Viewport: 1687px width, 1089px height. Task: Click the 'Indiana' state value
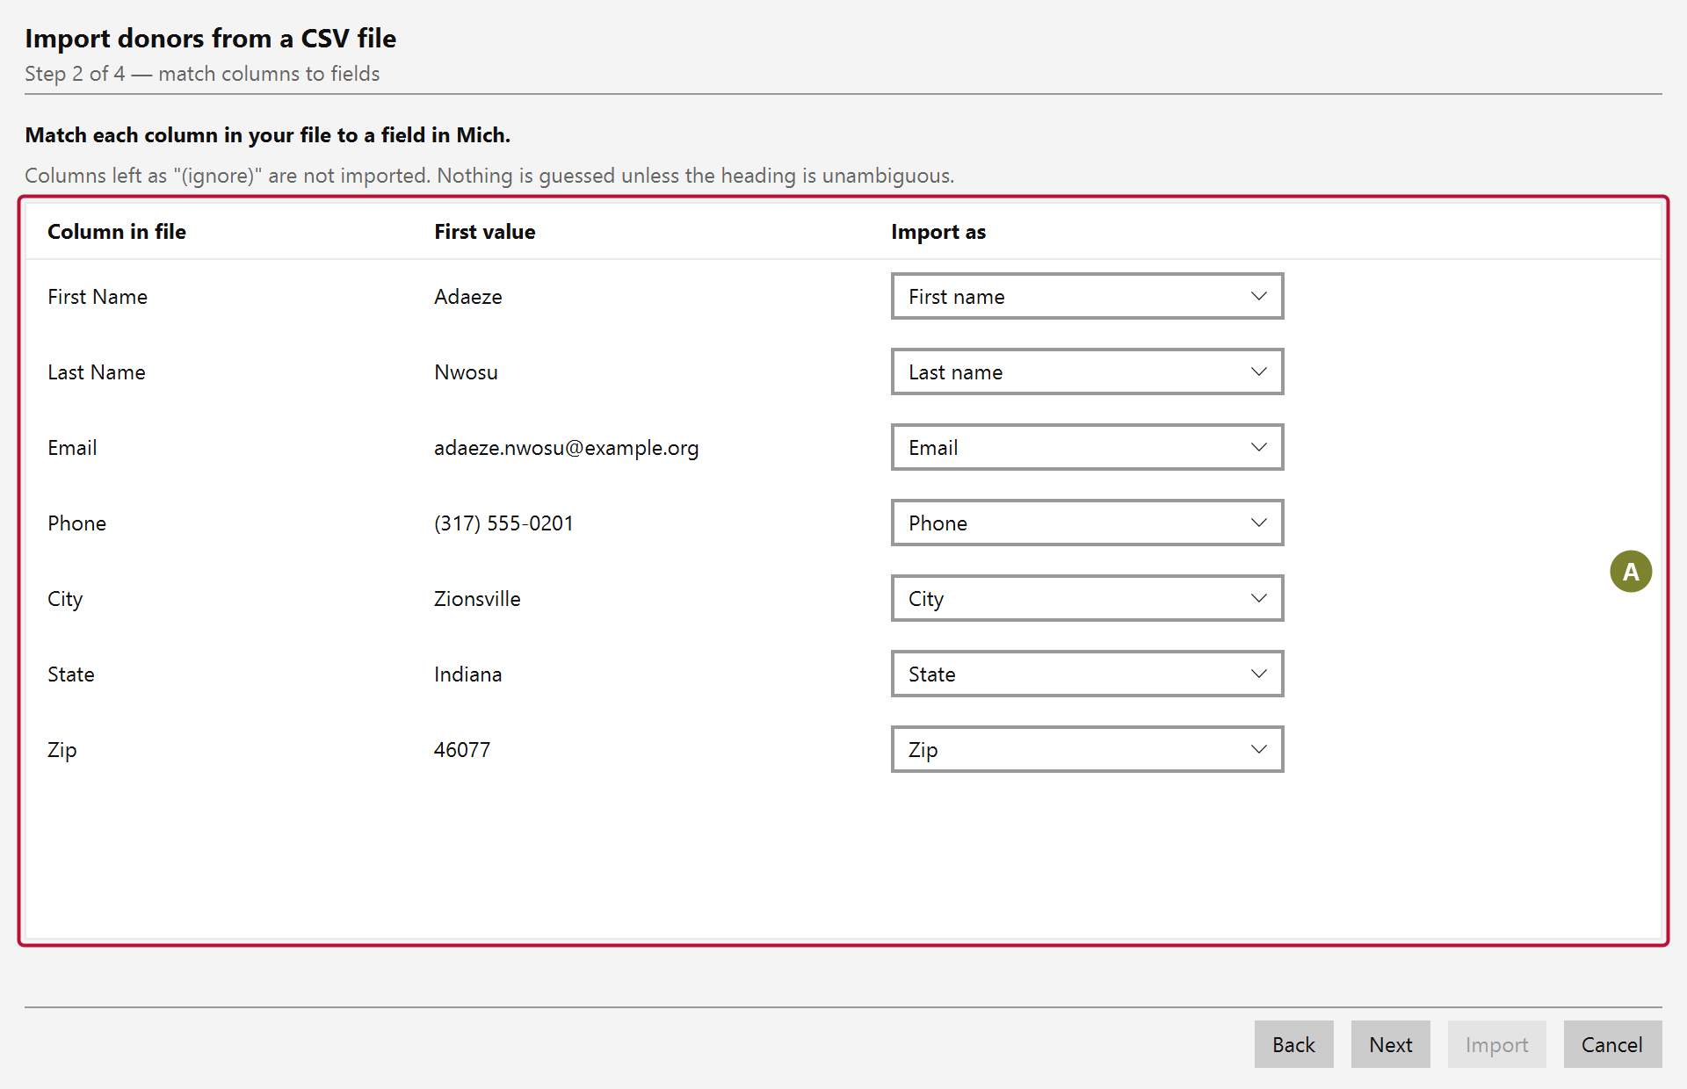[468, 674]
